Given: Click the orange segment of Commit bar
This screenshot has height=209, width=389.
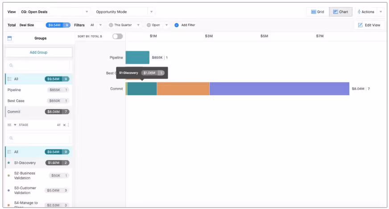Looking at the screenshot, I should click(x=183, y=88).
